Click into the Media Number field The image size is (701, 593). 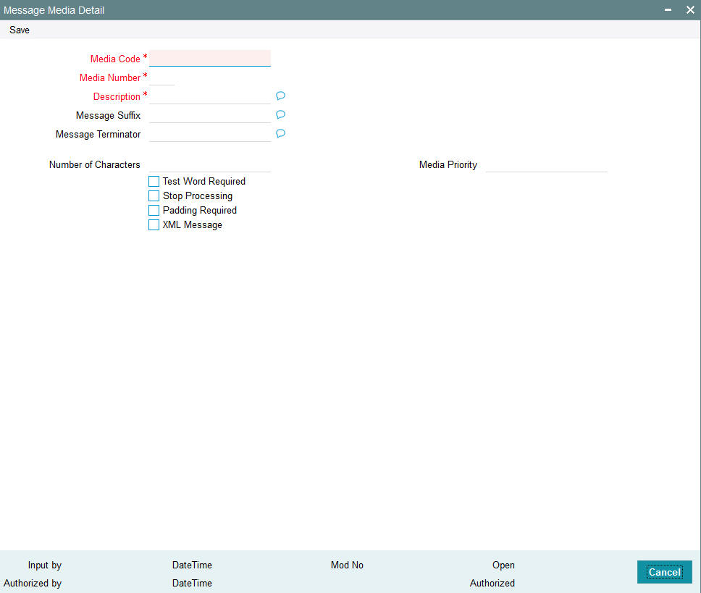(x=161, y=77)
